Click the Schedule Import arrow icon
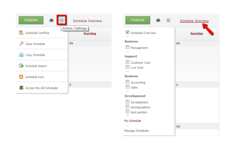238x151 pixels. coord(21,66)
